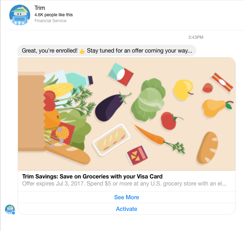Screen dimensions: 245x231
Task: Open the Trim robot profile picture in header
Action: [x=20, y=15]
